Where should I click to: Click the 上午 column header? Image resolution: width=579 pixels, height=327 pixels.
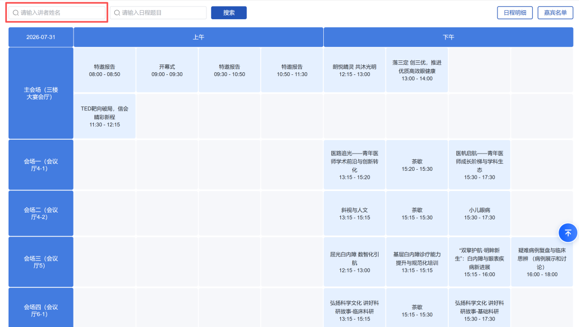pyautogui.click(x=198, y=37)
